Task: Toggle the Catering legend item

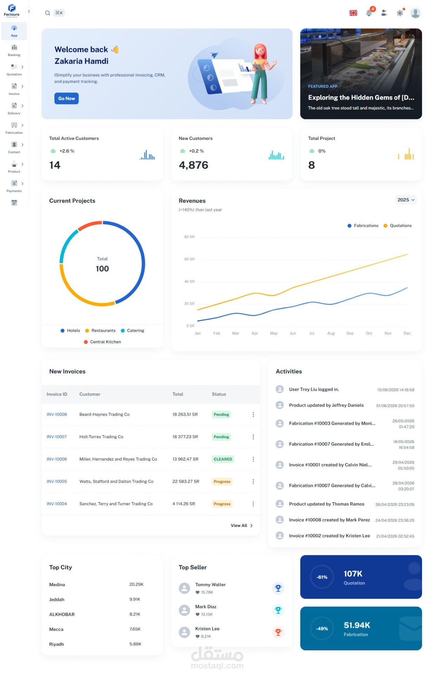Action: [132, 330]
